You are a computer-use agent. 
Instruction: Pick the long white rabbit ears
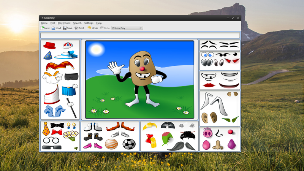coord(214,104)
